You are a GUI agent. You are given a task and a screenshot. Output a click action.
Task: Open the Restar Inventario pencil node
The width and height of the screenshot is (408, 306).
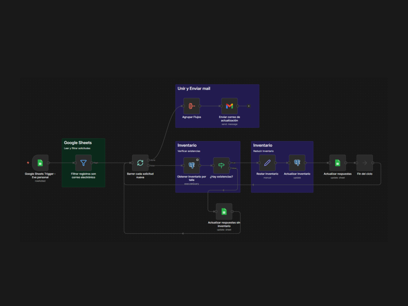[267, 163]
